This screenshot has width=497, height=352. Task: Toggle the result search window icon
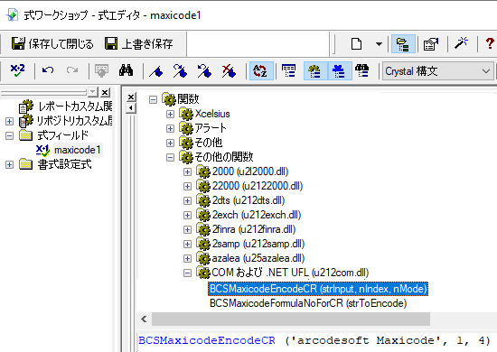[x=362, y=71]
